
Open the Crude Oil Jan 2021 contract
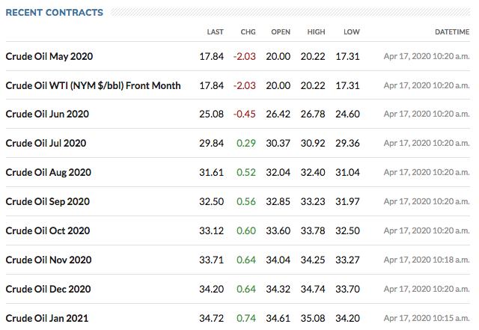[47, 318]
